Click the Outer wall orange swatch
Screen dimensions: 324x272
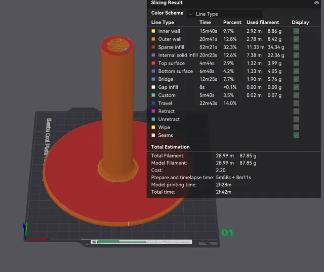[153, 39]
